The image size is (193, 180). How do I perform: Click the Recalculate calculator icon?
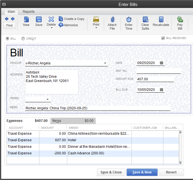point(161,19)
